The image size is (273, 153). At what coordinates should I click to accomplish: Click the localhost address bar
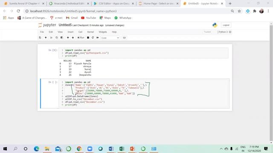(129, 11)
